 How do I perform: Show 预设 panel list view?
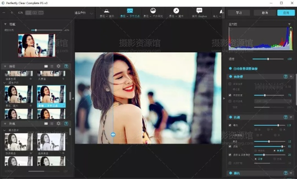point(52,66)
